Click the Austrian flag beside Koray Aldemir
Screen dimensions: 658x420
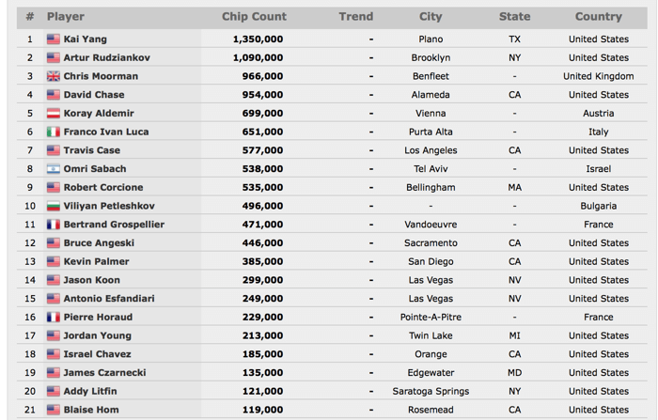pyautogui.click(x=54, y=114)
